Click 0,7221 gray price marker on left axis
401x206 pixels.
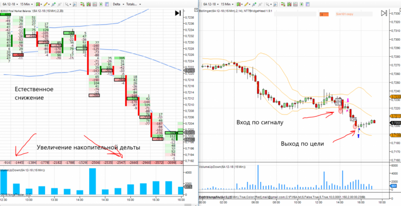tap(190, 70)
